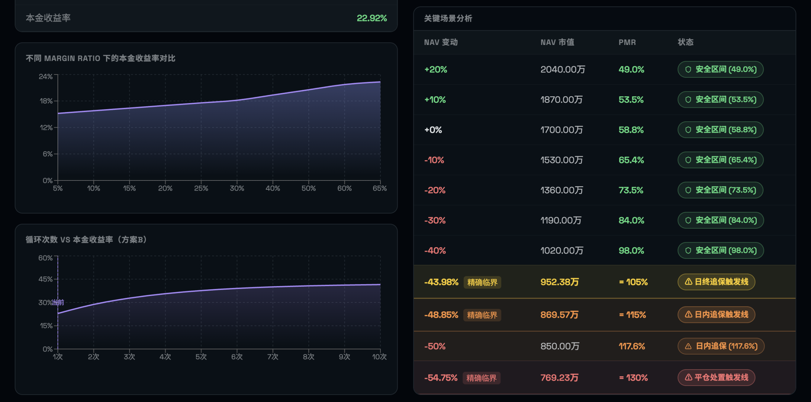Click 安全区间 (65.4%) status badge

[720, 160]
